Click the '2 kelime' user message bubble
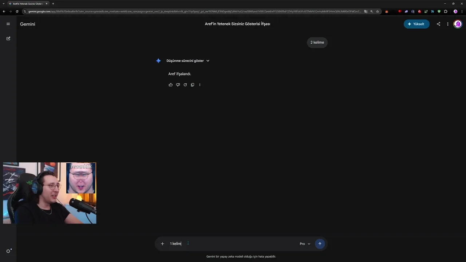Viewport: 466px width, 262px height. (317, 43)
